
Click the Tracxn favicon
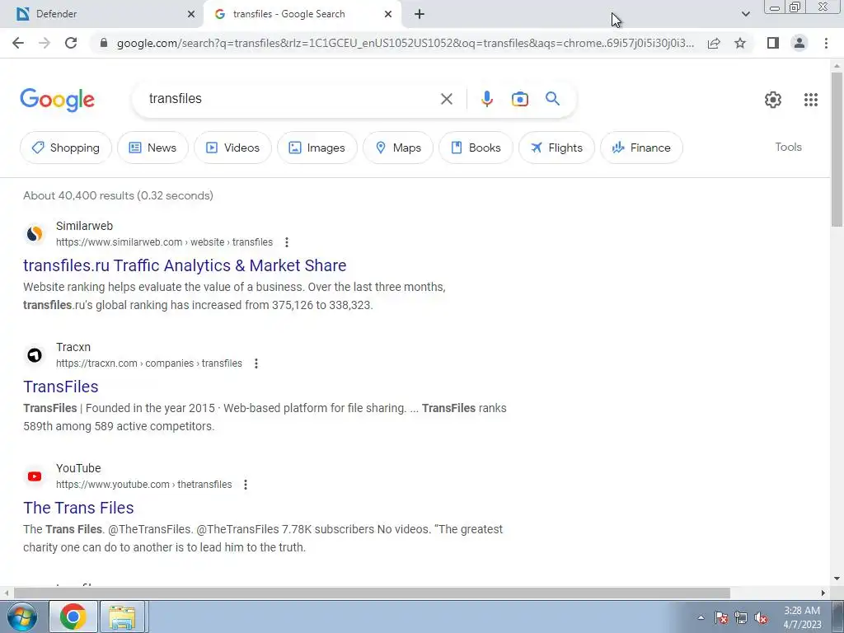35,354
